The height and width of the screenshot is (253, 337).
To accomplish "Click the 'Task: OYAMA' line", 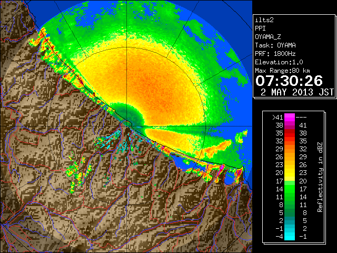I will point(275,45).
